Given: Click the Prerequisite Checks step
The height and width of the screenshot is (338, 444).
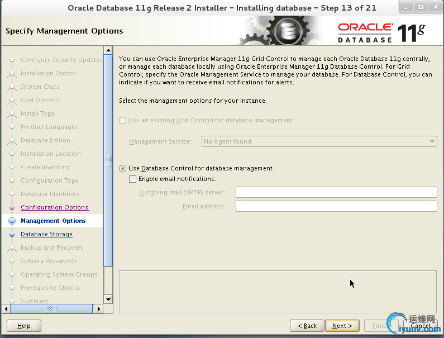Looking at the screenshot, I should (50, 288).
